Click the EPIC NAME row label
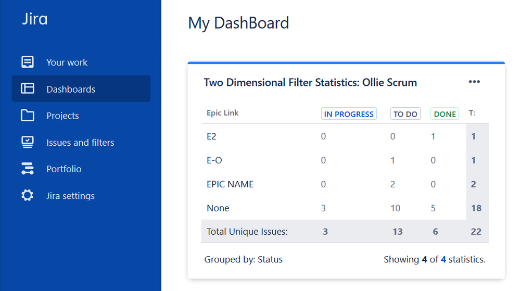 230,184
